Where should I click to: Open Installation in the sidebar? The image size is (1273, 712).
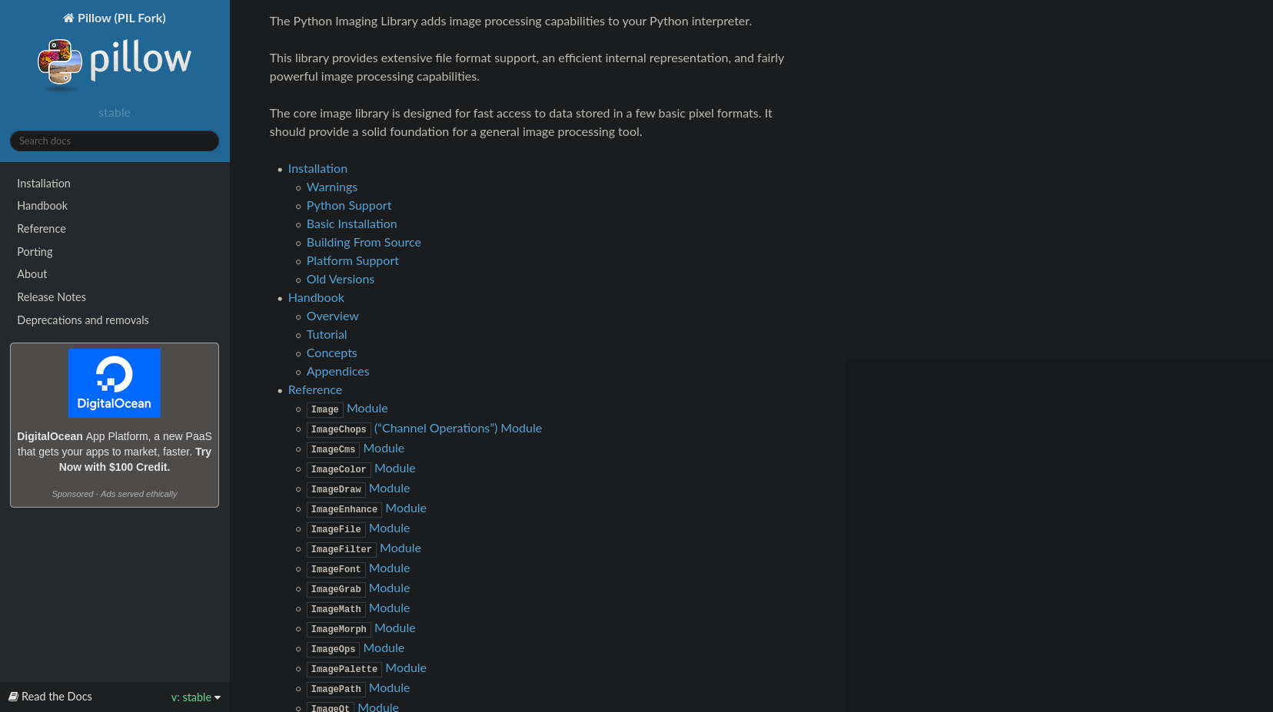(x=44, y=184)
